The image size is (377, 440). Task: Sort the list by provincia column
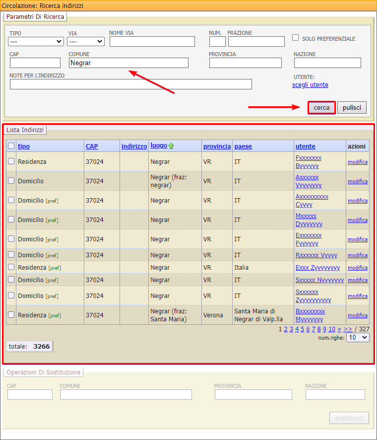coord(217,146)
